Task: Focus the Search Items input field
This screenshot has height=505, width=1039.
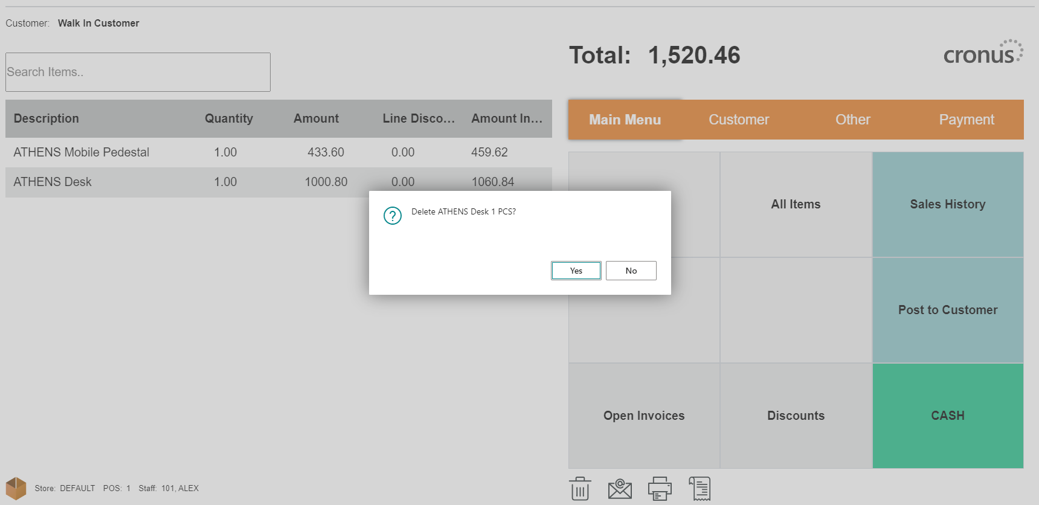Action: click(x=138, y=72)
